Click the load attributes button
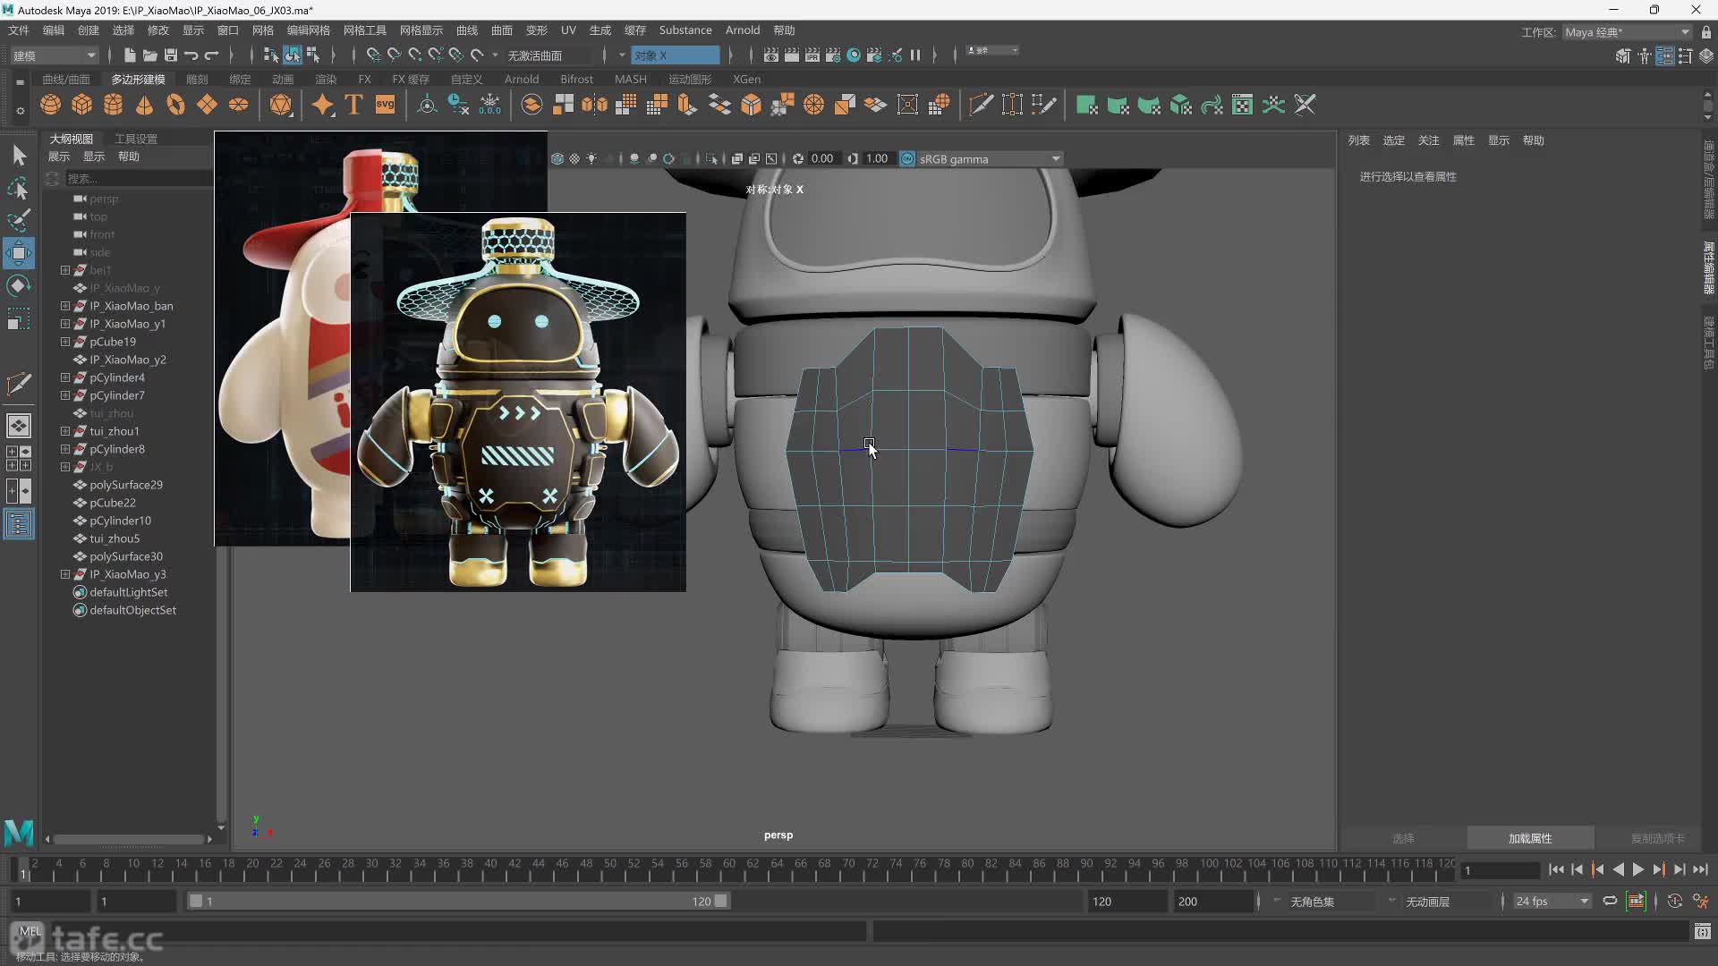 point(1530,838)
